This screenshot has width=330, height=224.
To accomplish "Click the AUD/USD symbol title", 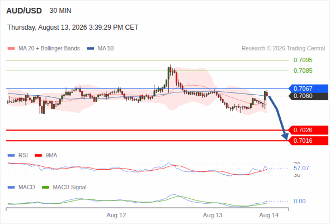I will (24, 11).
